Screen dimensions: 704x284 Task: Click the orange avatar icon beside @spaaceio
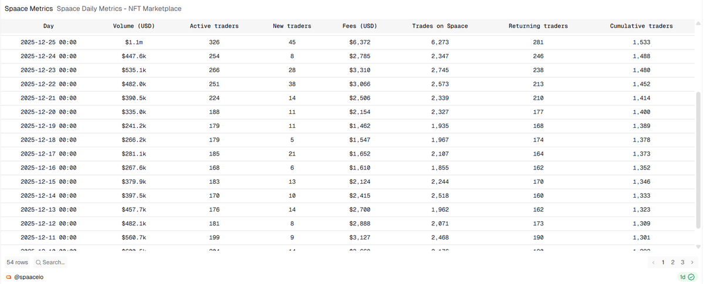[8, 277]
